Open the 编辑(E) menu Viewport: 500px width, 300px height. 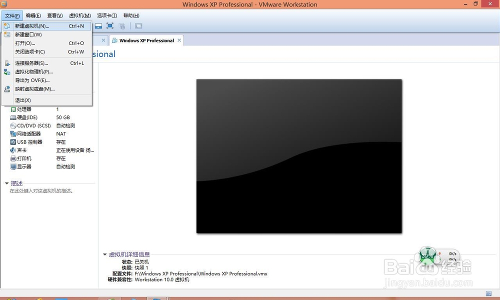33,15
